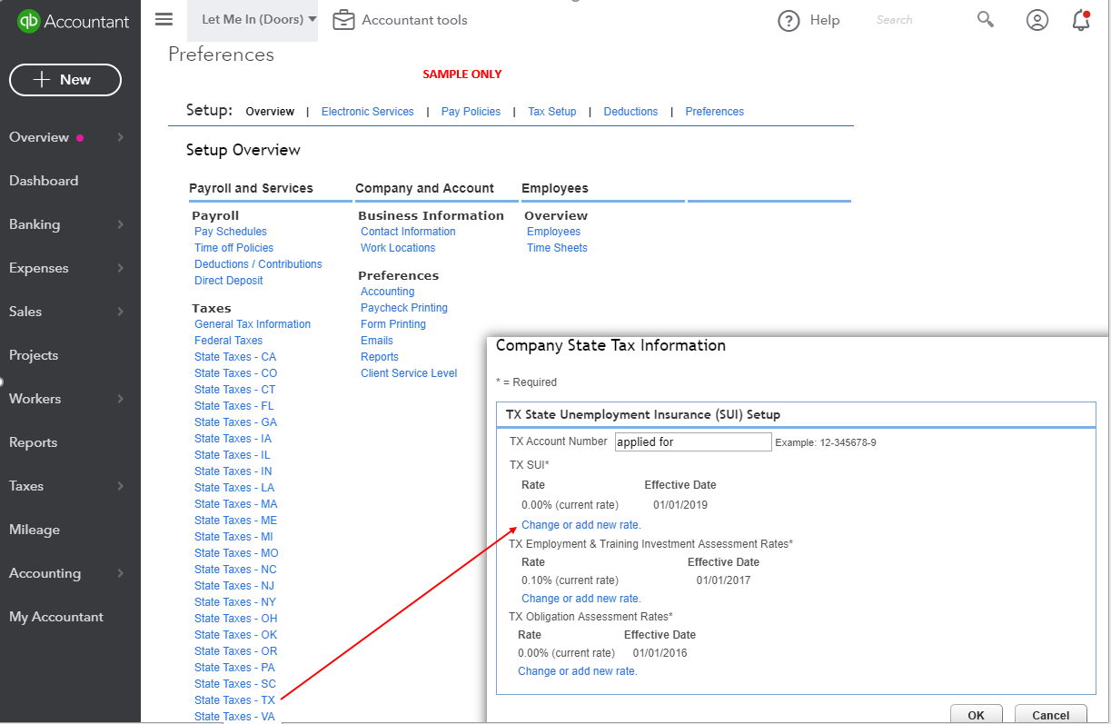Open the Time Sheets link

(557, 248)
